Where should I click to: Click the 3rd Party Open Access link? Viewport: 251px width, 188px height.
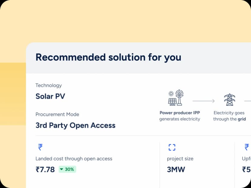point(75,125)
